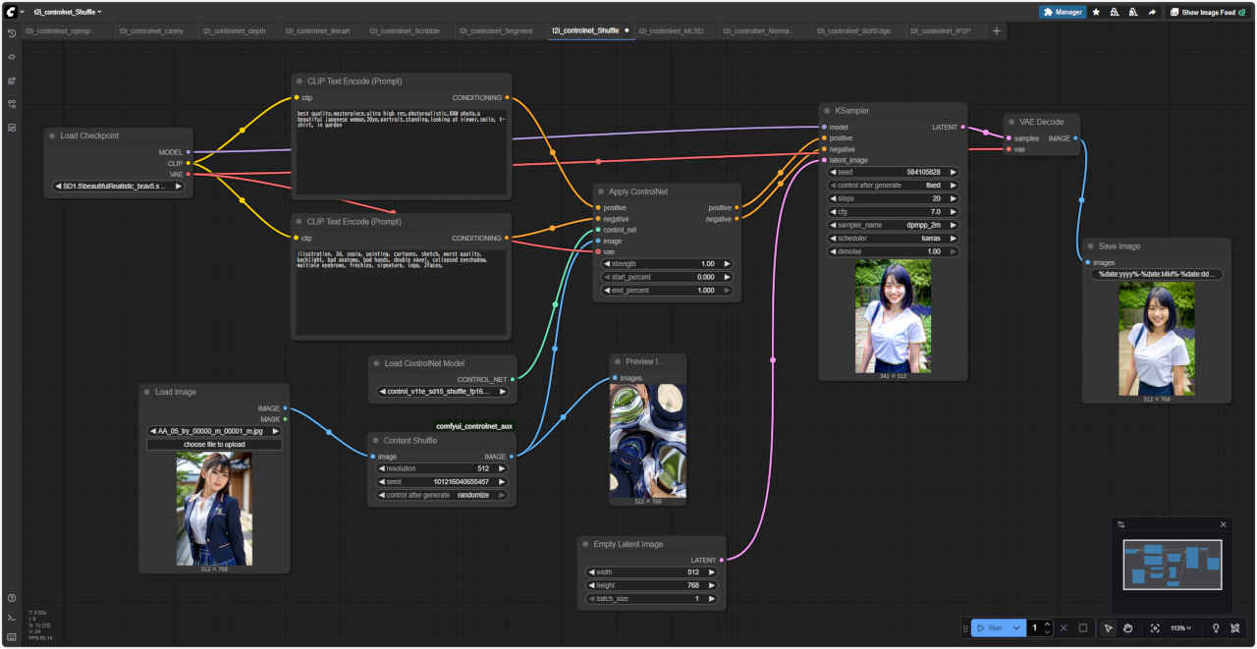Open the help icon in left sidebar
Viewport: 1257px width, 649px height.
(x=12, y=598)
